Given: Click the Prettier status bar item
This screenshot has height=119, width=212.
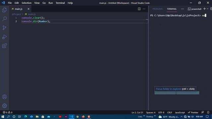Looking at the screenshot, I should [x=193, y=112].
